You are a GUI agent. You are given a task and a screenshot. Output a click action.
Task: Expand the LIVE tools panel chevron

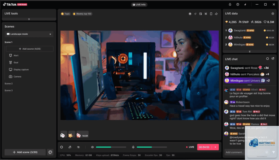click(x=29, y=19)
